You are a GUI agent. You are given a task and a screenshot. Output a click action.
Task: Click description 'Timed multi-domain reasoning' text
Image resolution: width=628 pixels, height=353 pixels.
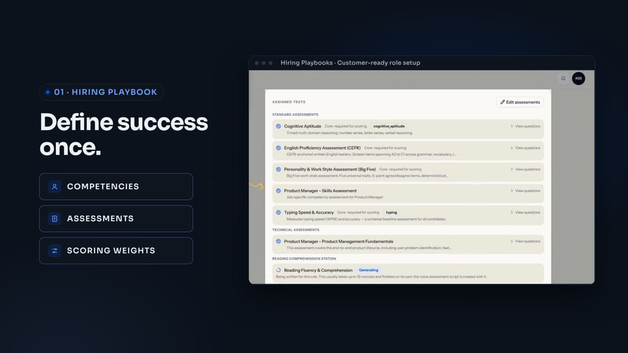coord(350,133)
